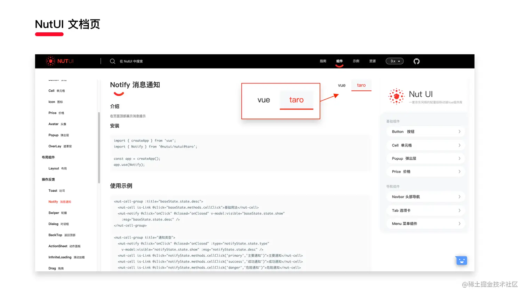Open OverLay 遮罩层 in sidebar
This screenshot has width=526, height=296.
tap(60, 146)
